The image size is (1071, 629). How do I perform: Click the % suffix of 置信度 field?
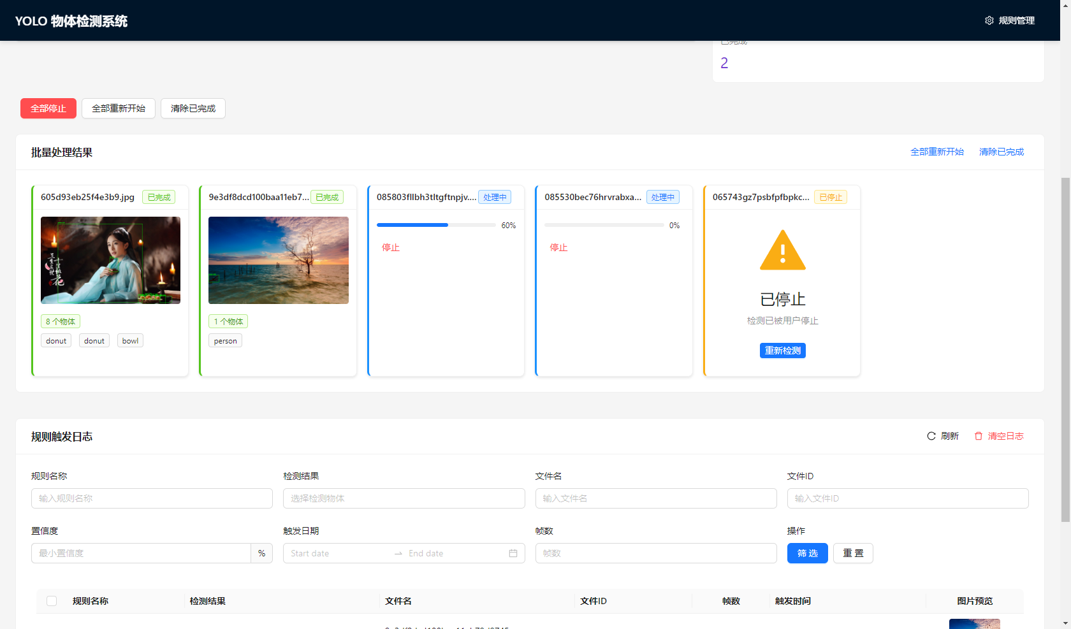tap(262, 553)
